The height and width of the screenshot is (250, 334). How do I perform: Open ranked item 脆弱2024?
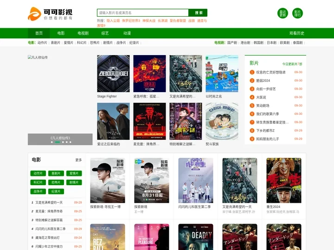(263, 81)
